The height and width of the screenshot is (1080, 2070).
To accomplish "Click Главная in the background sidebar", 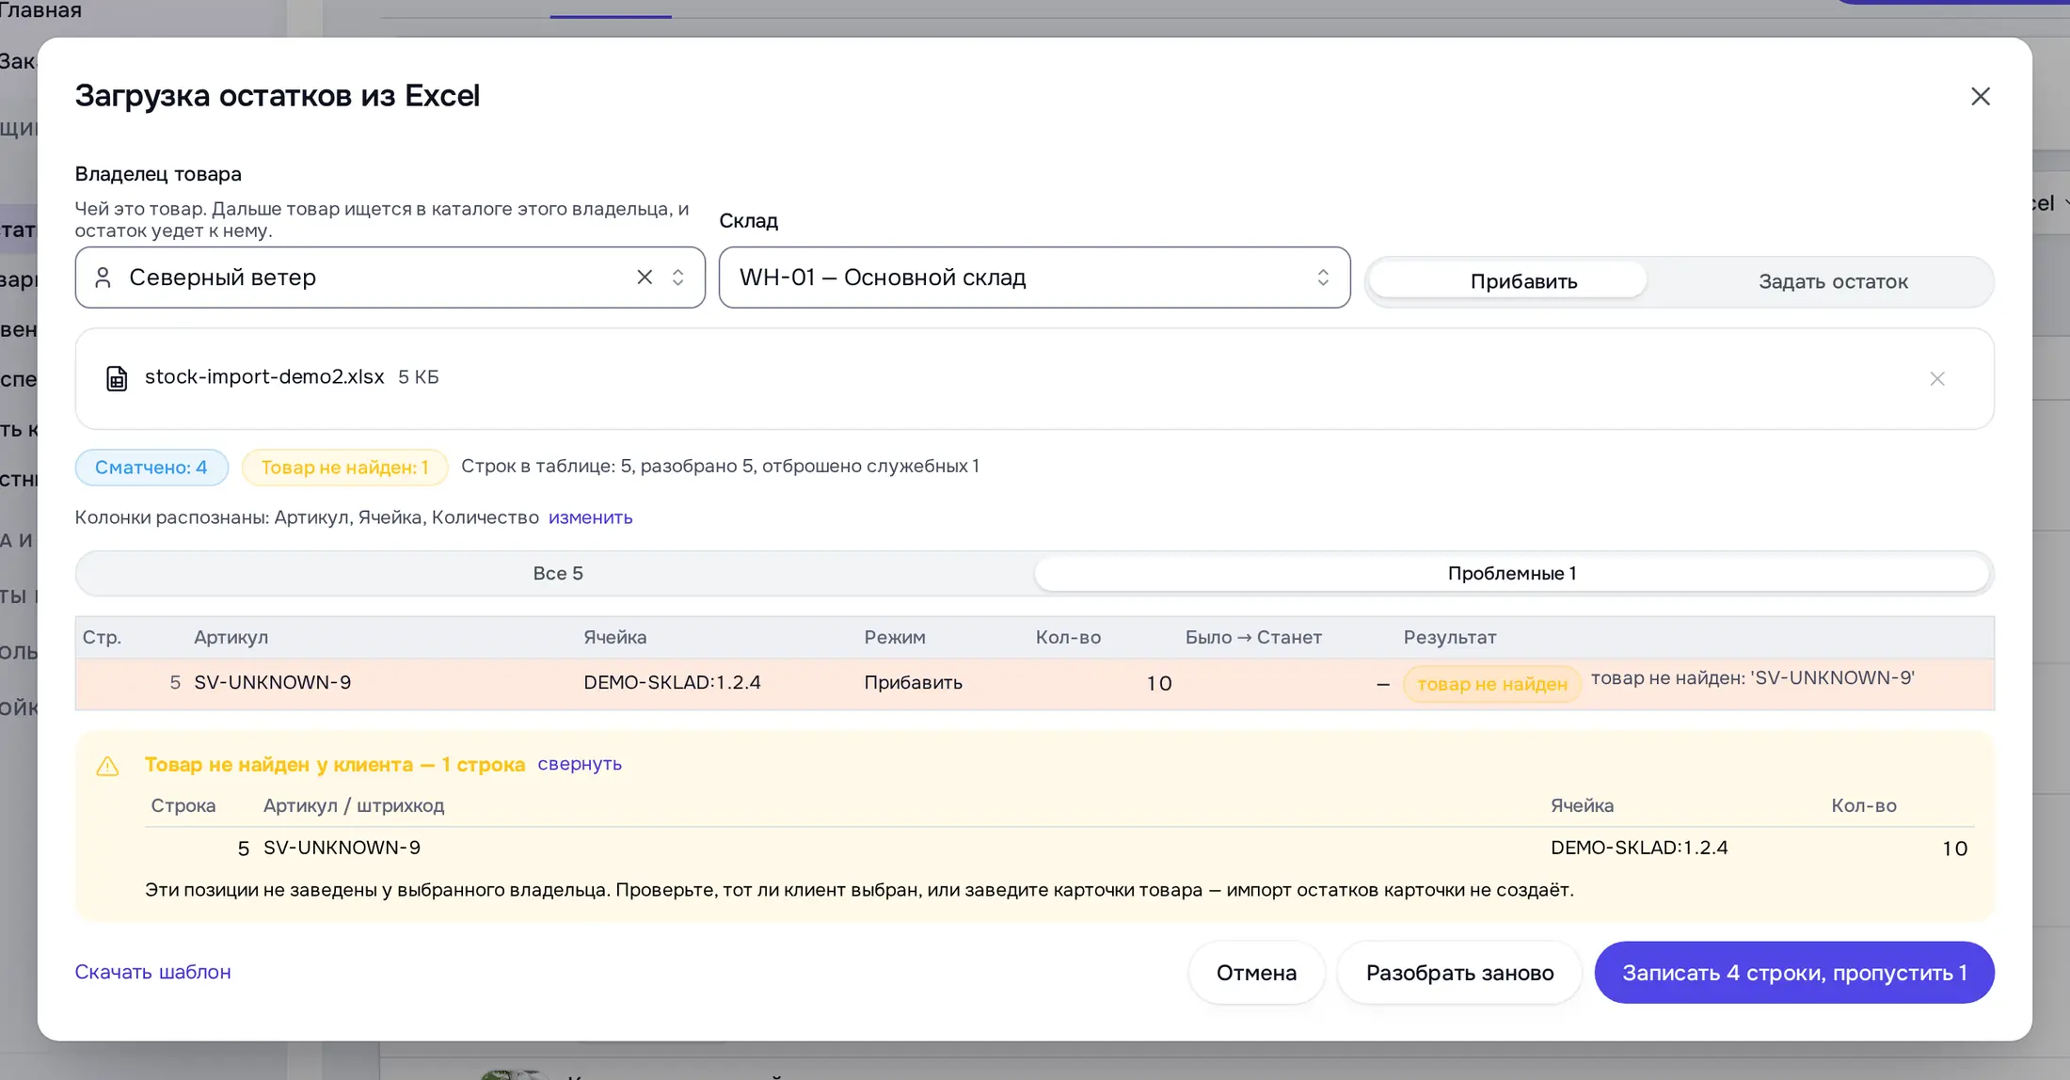I will tap(40, 10).
